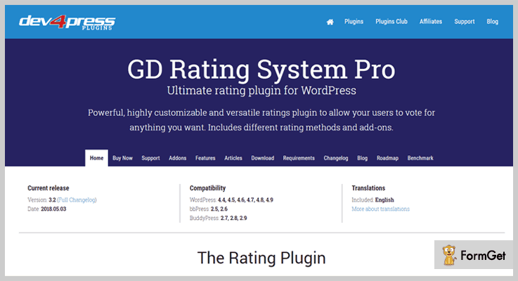Open the Requirements tab
Viewport: 518px width, 281px height.
299,158
